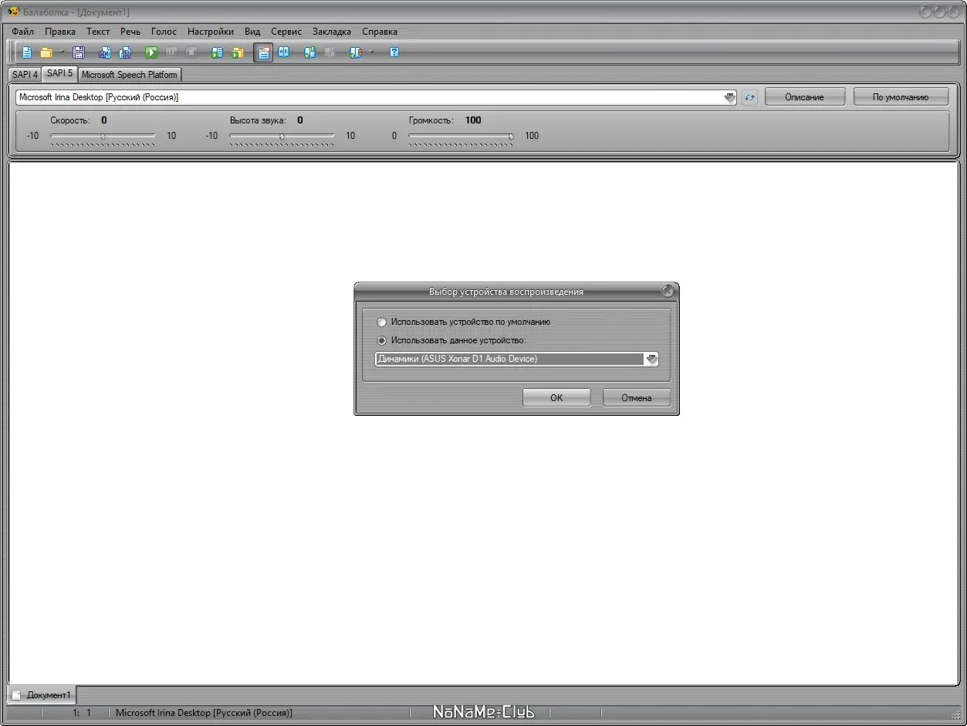Click the AB dictionary panel icon

click(x=284, y=52)
